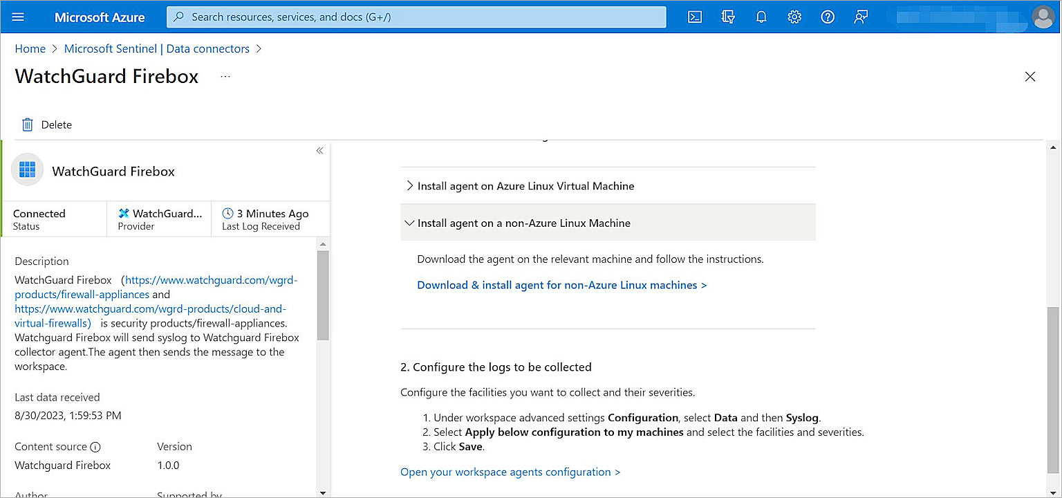This screenshot has height=498, width=1062.
Task: Navigate to Microsoft Sentinel Data connectors breadcrumb
Action: [x=156, y=48]
